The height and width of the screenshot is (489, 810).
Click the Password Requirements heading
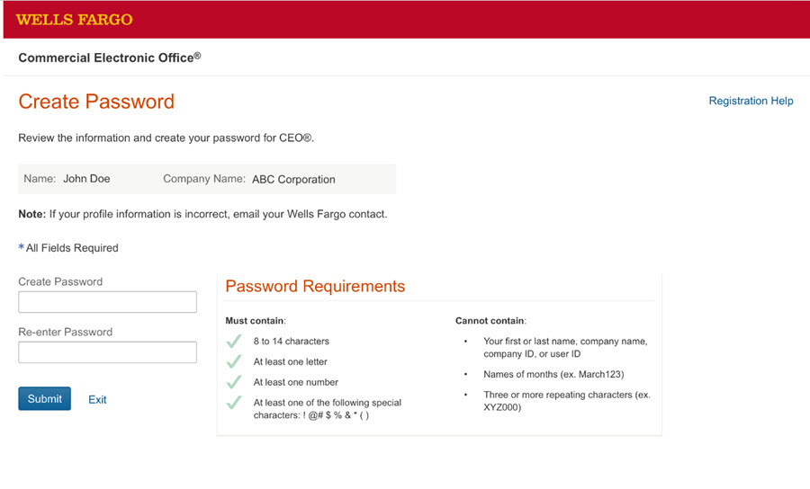[x=315, y=287]
